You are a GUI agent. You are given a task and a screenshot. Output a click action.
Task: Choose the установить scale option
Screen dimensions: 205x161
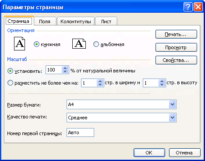(10, 71)
